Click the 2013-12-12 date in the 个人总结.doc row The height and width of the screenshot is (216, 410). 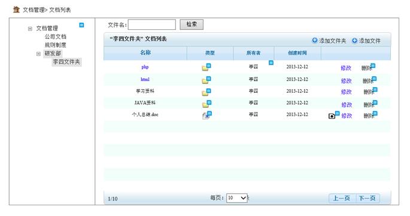tap(297, 114)
